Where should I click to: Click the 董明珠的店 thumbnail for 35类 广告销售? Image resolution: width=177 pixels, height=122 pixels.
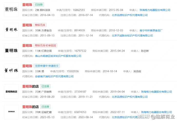[x=11, y=91]
